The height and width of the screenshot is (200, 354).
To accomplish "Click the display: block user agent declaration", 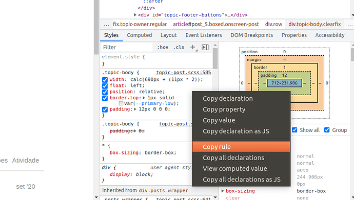I will click(x=131, y=174).
